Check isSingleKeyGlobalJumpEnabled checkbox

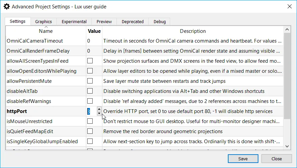coord(90,141)
